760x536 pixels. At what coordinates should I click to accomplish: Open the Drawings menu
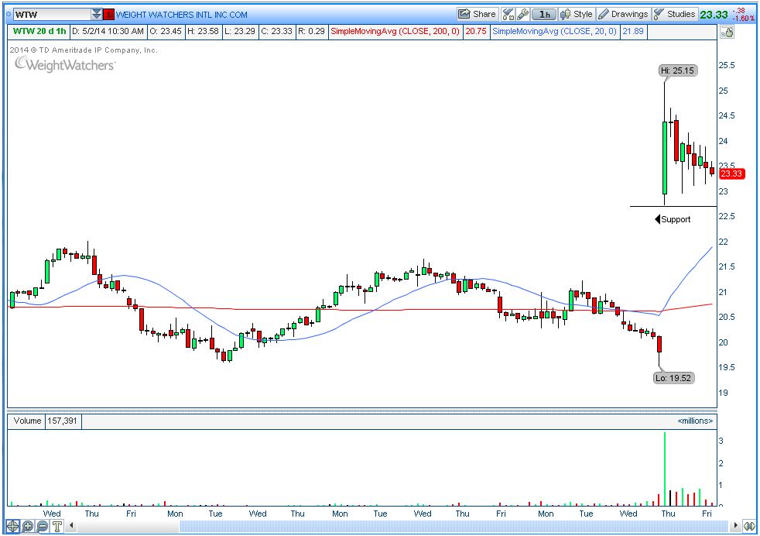[623, 14]
